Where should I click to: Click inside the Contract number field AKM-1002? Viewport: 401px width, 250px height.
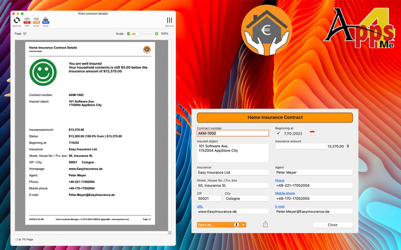[232, 133]
